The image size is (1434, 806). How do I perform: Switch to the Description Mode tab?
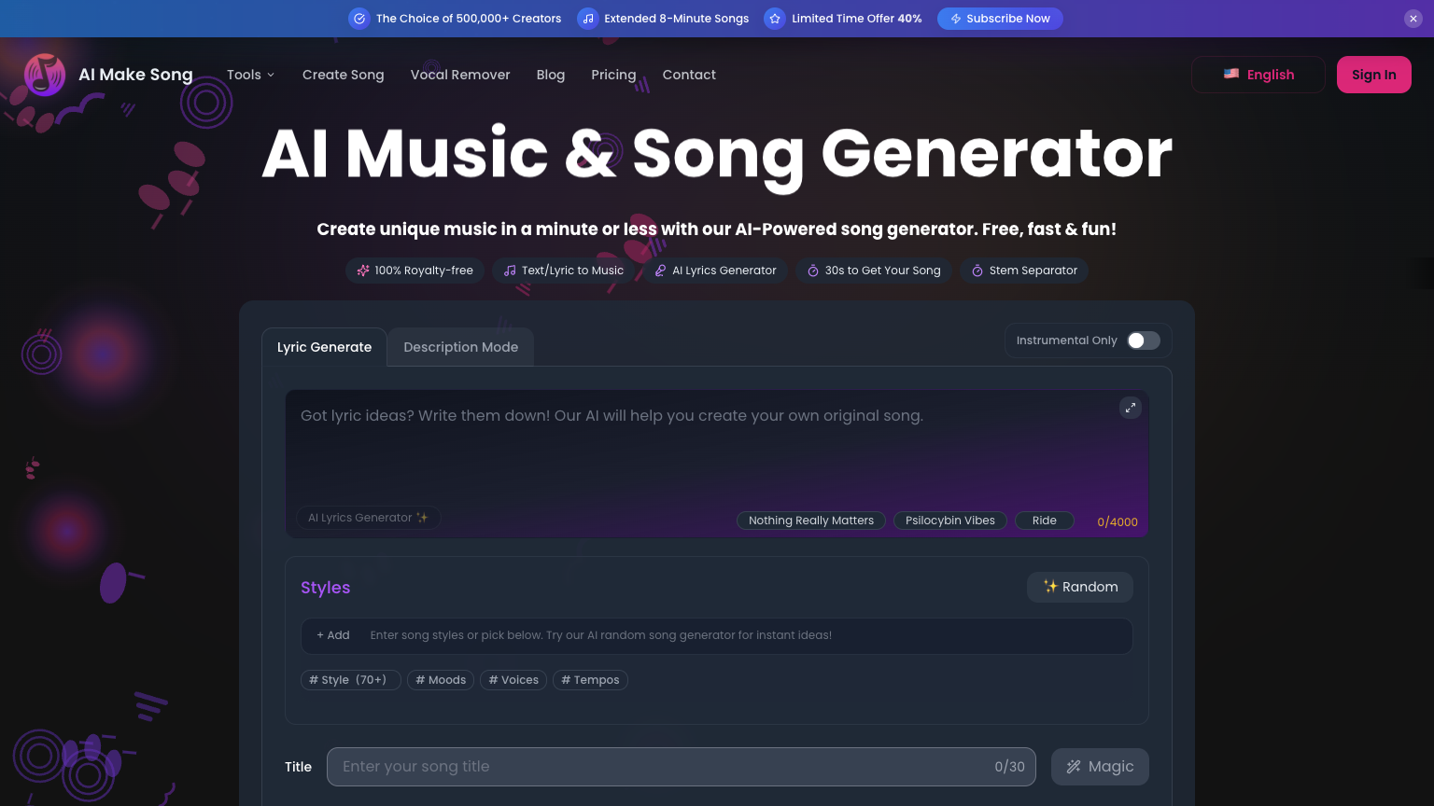point(460,347)
